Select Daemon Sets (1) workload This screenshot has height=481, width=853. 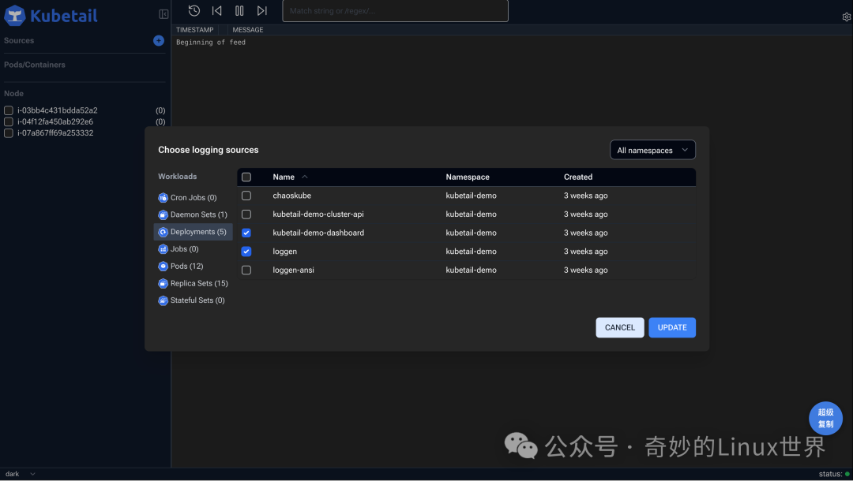tap(198, 215)
